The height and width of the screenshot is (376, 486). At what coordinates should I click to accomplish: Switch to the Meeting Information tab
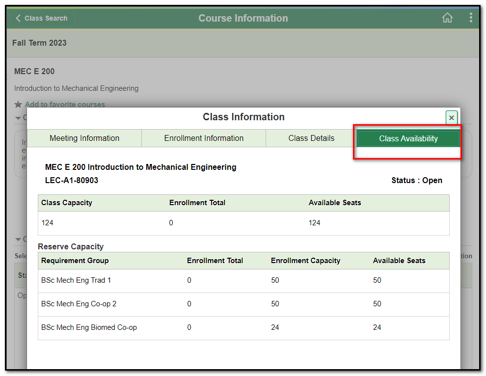tap(84, 138)
